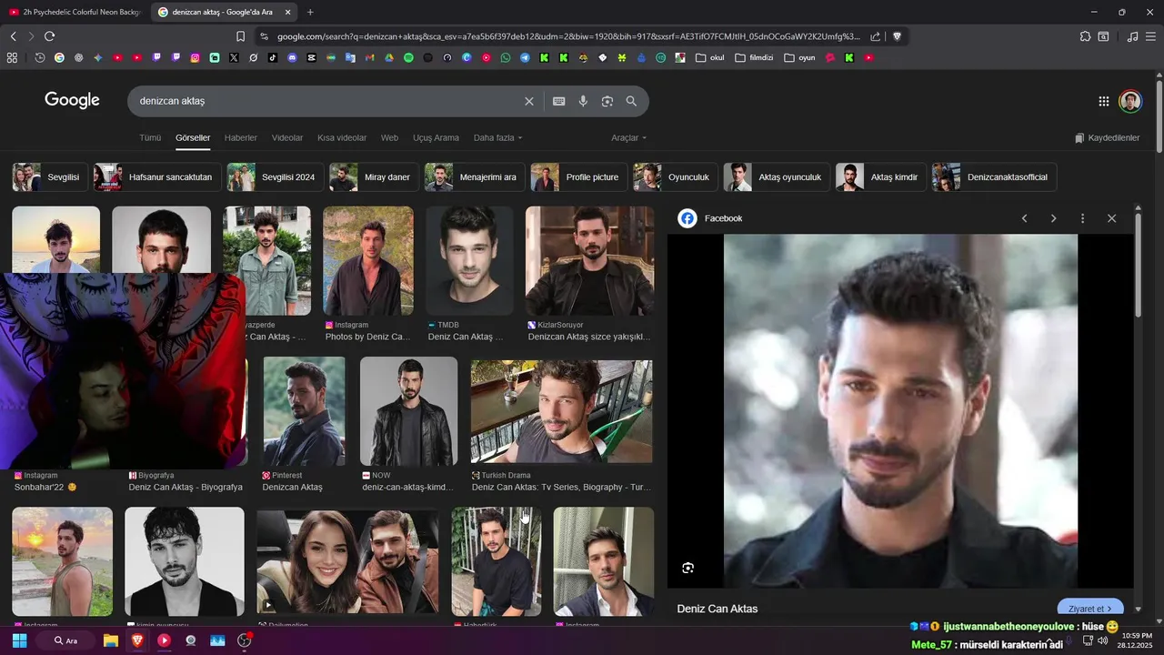
Task: Switch to the Haberler tab
Action: point(241,138)
